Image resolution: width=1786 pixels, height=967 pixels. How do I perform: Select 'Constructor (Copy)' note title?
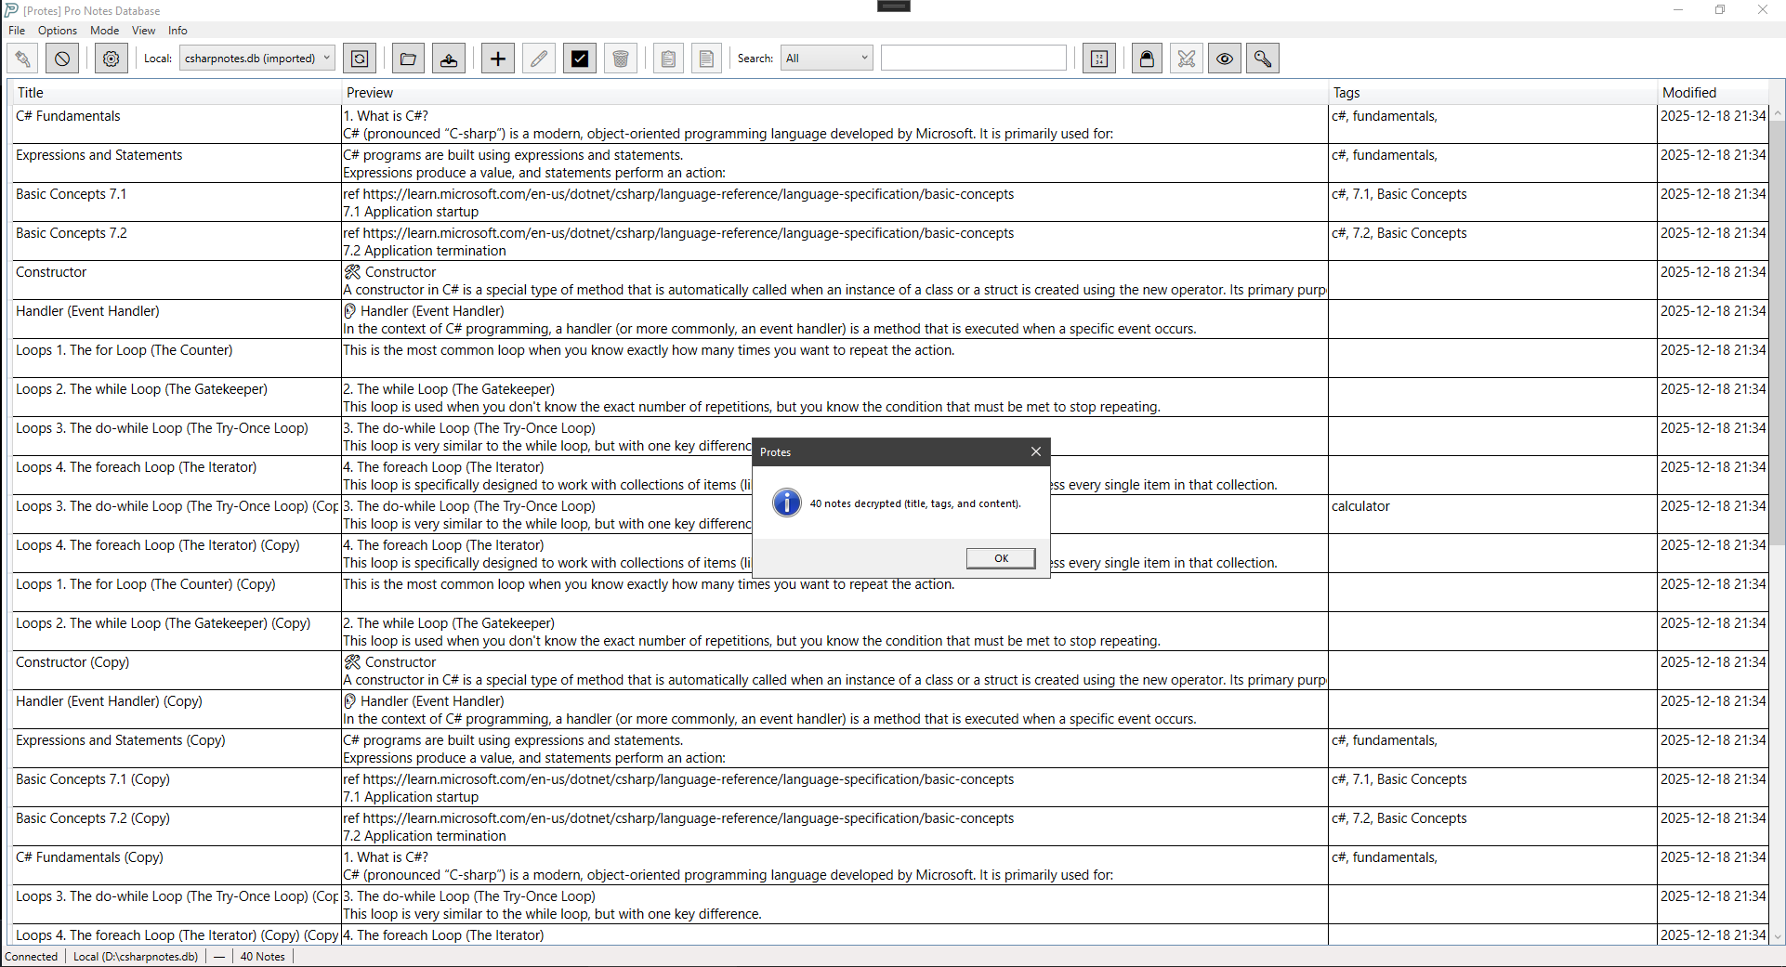[x=72, y=662]
